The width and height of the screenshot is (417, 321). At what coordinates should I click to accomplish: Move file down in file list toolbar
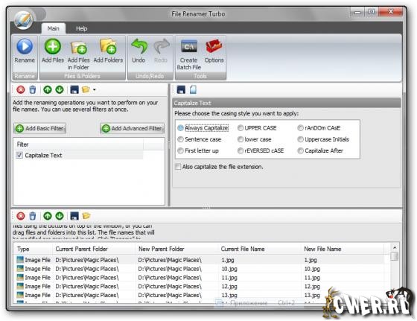(x=60, y=216)
